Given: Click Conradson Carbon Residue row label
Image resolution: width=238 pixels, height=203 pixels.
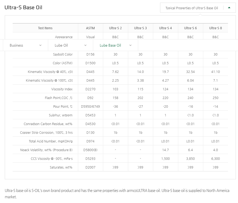Looking at the screenshot, I should 48,124.
